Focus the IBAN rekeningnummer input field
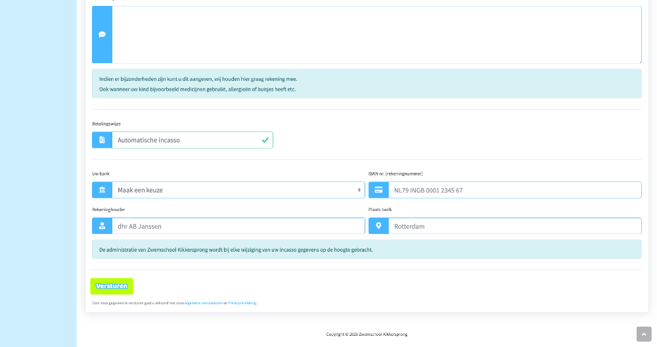657x347 pixels. click(x=512, y=190)
